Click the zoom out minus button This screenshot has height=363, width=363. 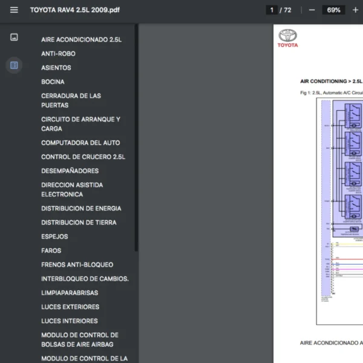point(312,10)
